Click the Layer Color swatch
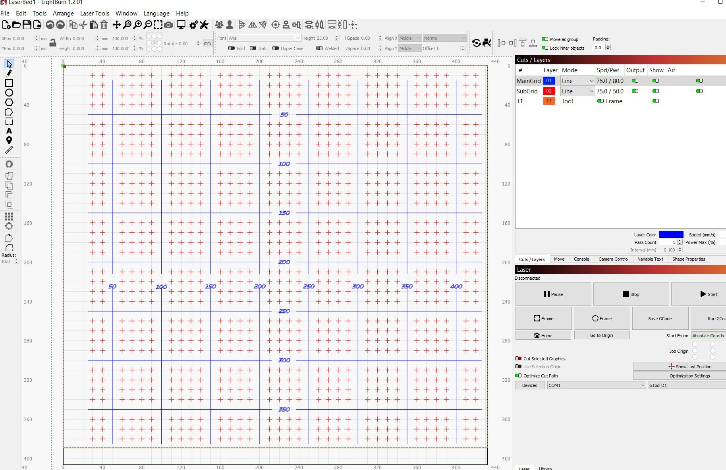726x470 pixels. [671, 234]
